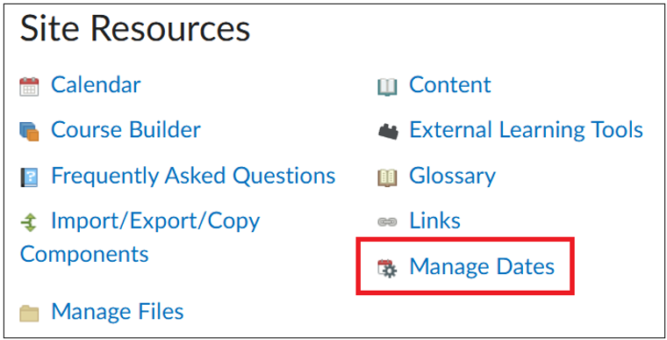This screenshot has width=667, height=340.
Task: Click the Glossary book icon
Action: coord(388,177)
